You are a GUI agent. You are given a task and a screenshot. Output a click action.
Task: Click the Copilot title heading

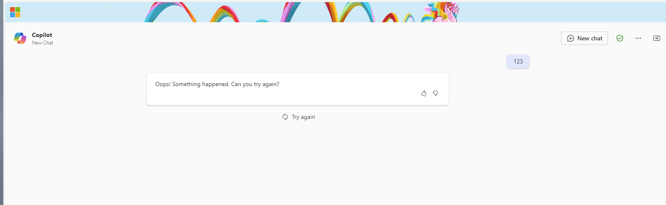(42, 35)
